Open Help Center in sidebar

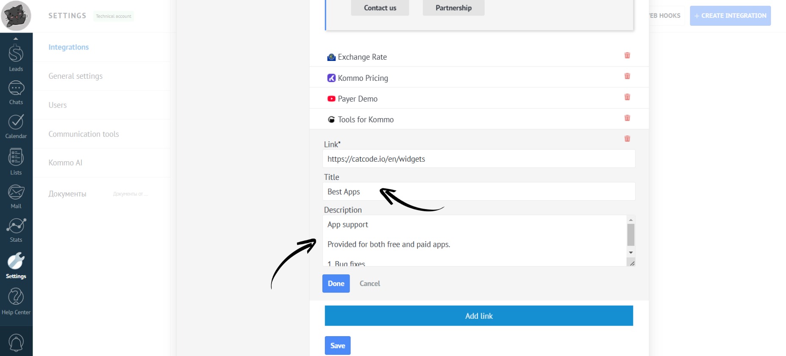click(16, 301)
